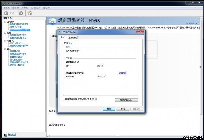The width and height of the screenshot is (204, 140).
Task: Open the 系統資訊 link at bottom left
Action: point(12,135)
